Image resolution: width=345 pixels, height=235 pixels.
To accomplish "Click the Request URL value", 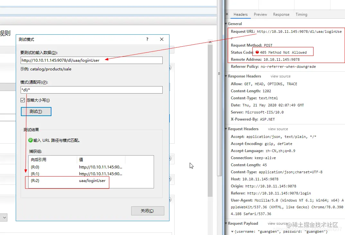I will [299, 32].
